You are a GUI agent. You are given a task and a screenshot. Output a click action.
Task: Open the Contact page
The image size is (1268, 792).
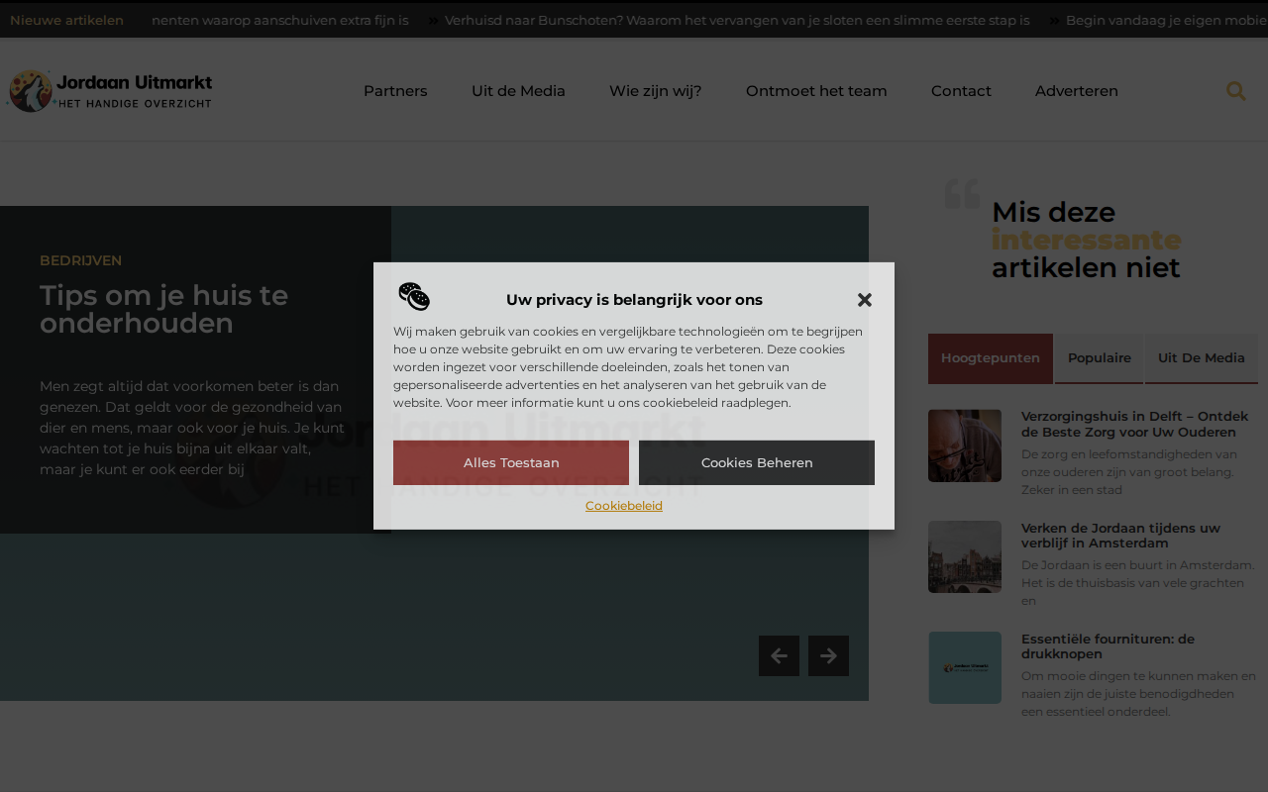pyautogui.click(x=961, y=91)
